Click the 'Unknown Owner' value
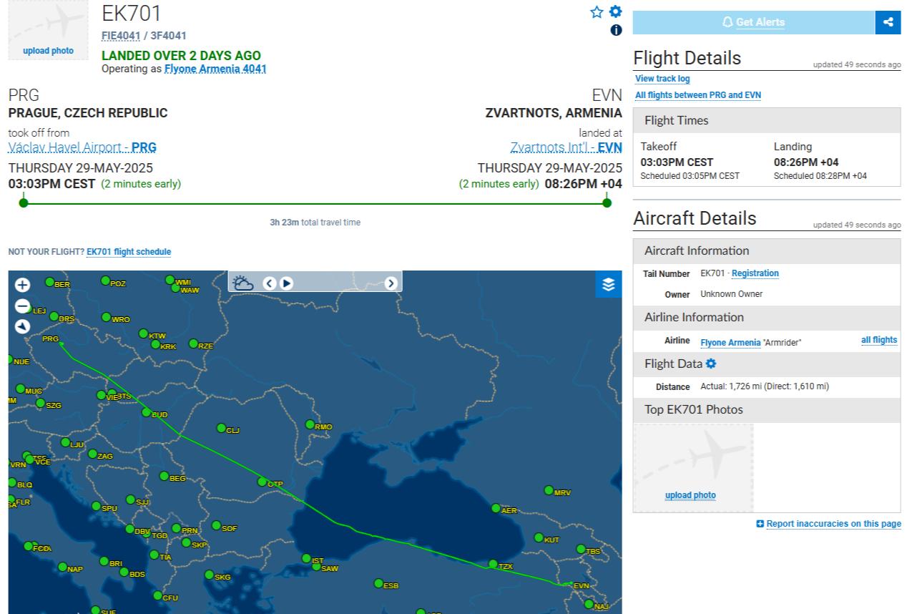907x614 pixels. 732,294
